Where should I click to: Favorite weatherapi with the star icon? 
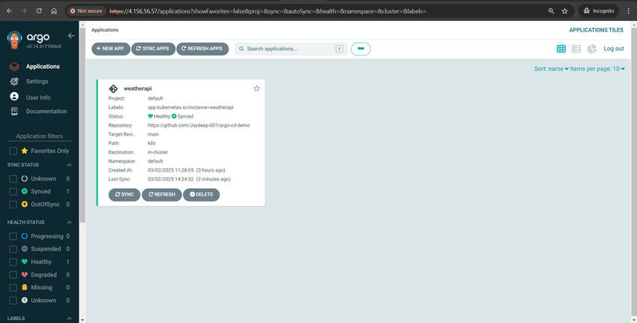[x=256, y=88]
